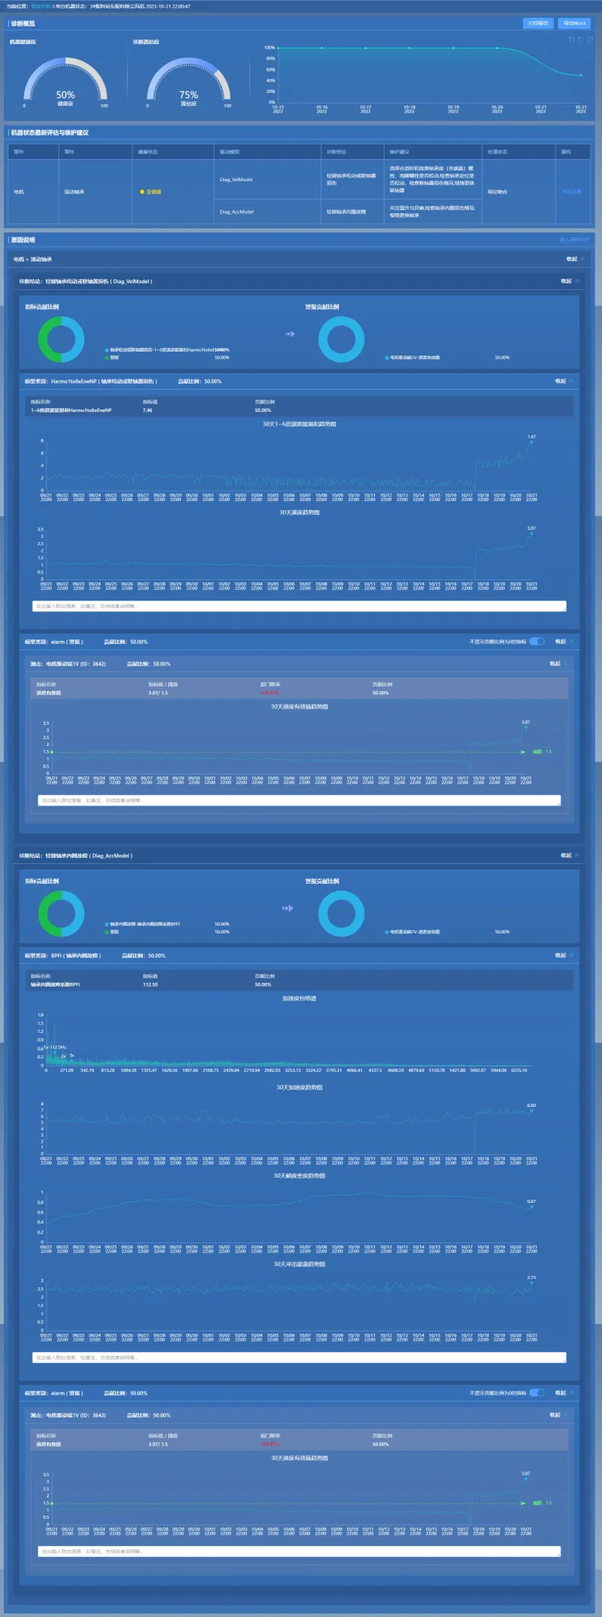Image resolution: width=602 pixels, height=1617 pixels.
Task: Click the green 警报 legend marker under Diag_VelModel
Action: click(107, 357)
